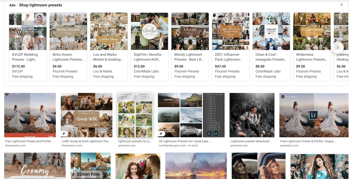The height and width of the screenshot is (179, 349).
Task: Click DigiFilm Novella Lightroom/ACR title
Action: tap(148, 57)
